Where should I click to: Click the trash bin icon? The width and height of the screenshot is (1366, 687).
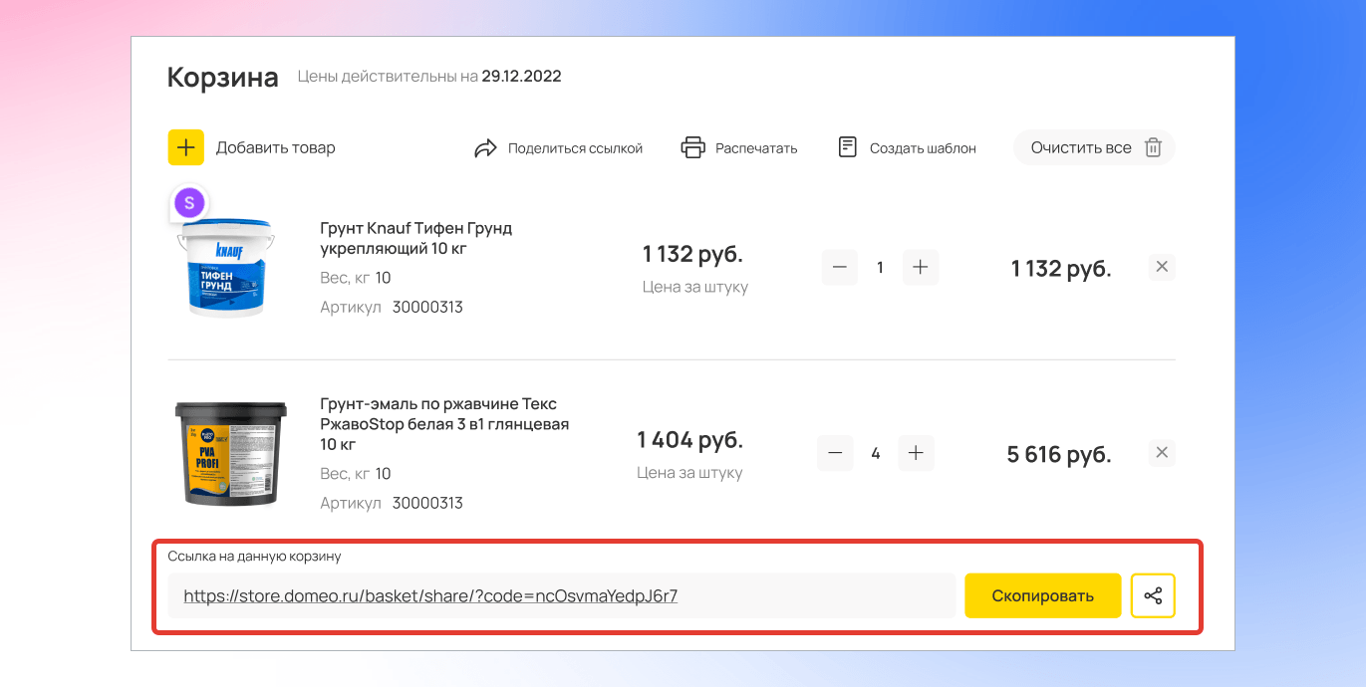pos(1153,147)
